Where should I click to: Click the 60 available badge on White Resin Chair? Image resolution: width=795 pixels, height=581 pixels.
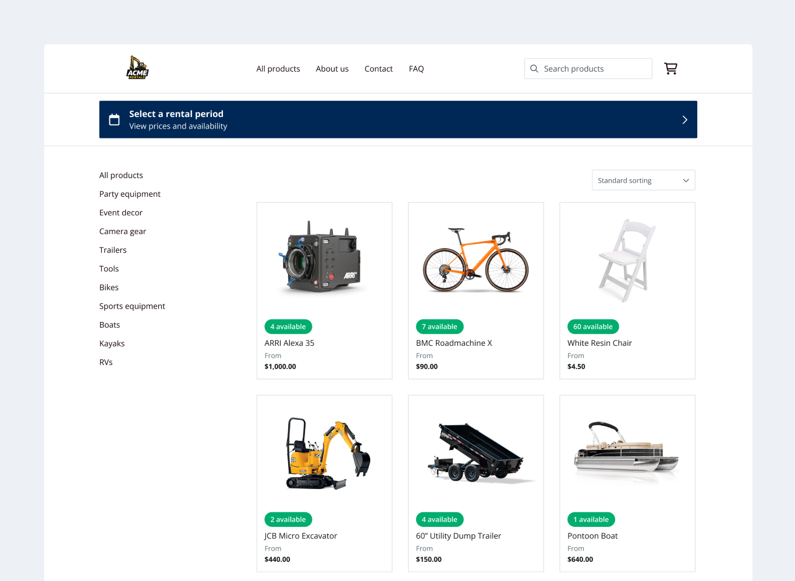pyautogui.click(x=593, y=327)
